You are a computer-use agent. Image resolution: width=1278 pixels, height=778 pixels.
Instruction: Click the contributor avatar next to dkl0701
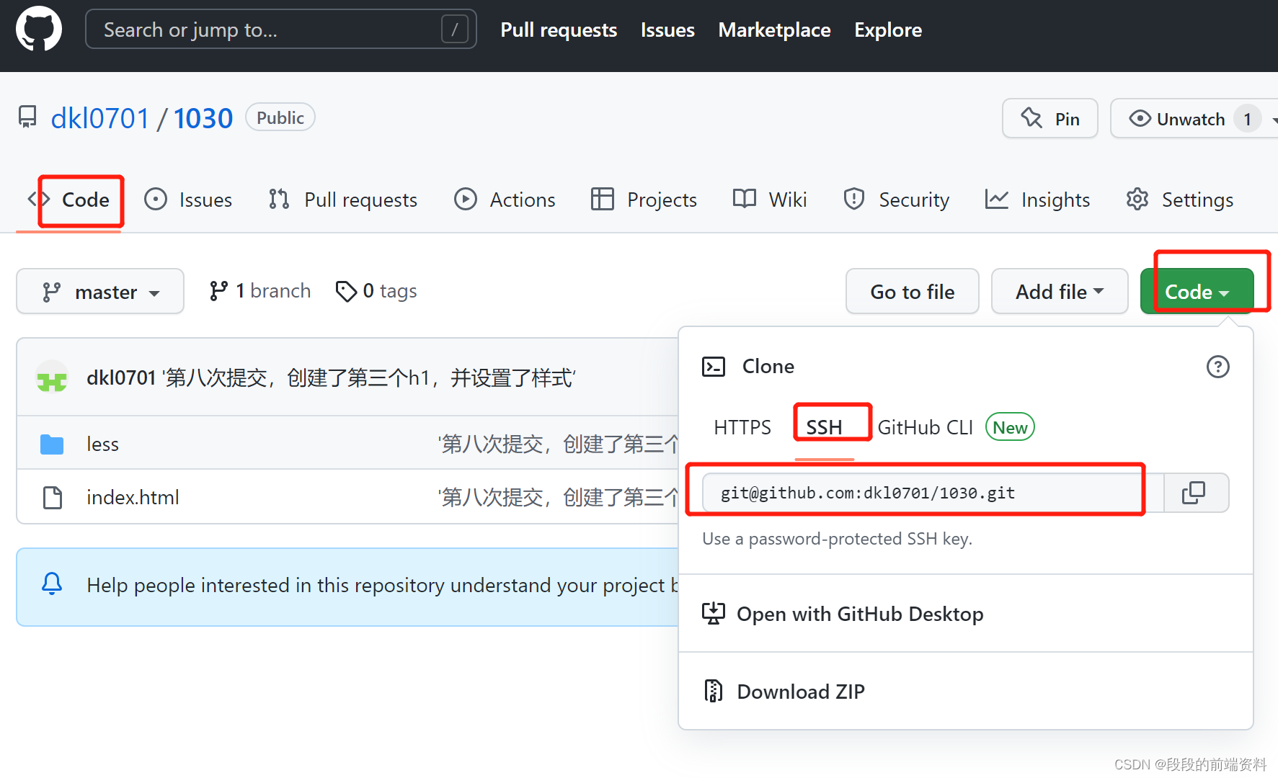click(50, 376)
